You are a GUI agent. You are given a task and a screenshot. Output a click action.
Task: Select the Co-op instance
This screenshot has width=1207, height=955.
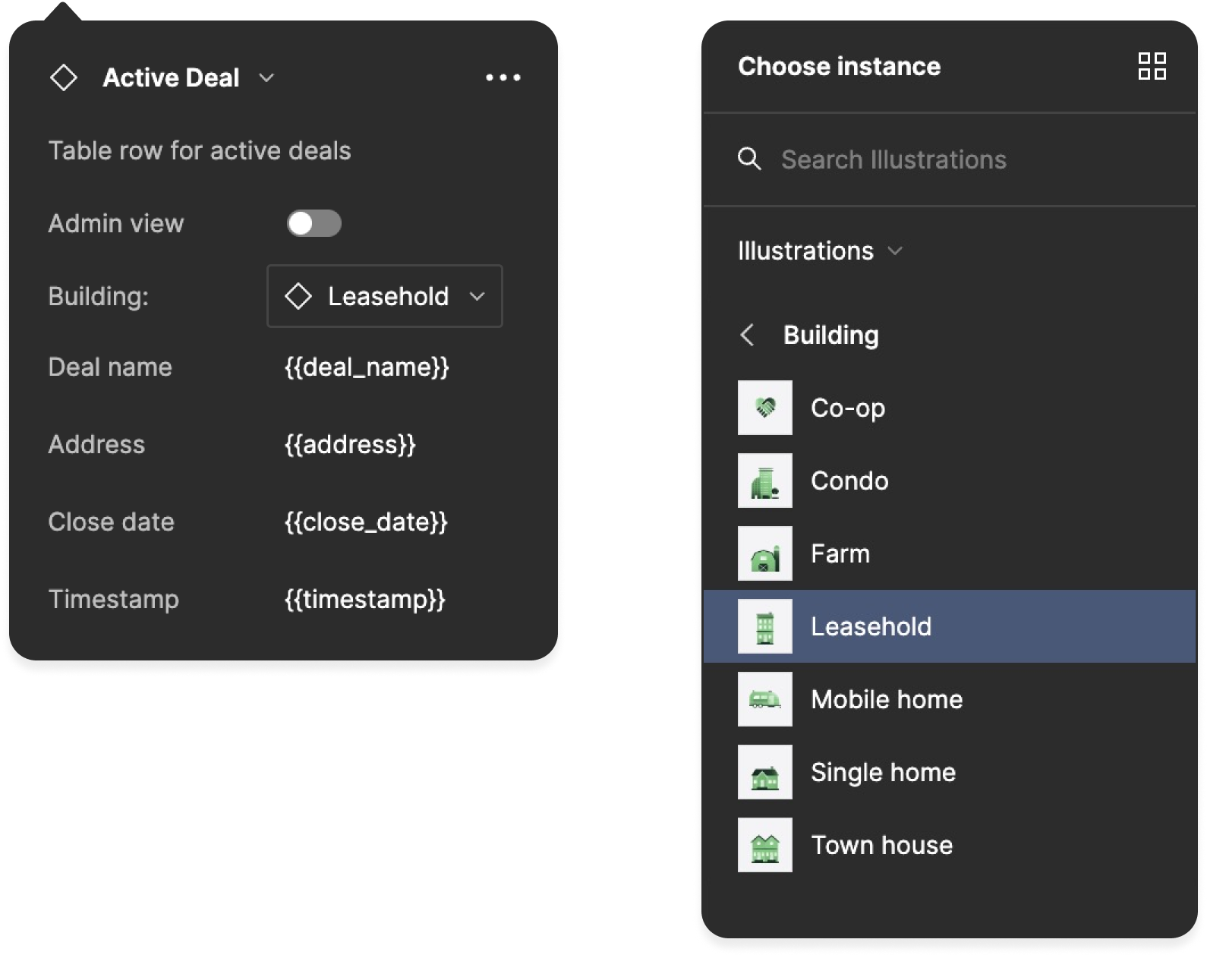pos(950,408)
